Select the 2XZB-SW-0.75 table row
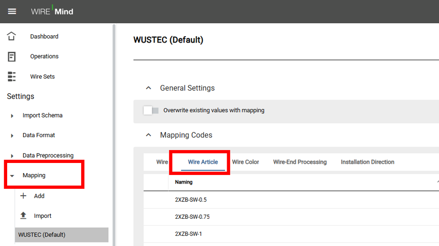 pyautogui.click(x=192, y=217)
